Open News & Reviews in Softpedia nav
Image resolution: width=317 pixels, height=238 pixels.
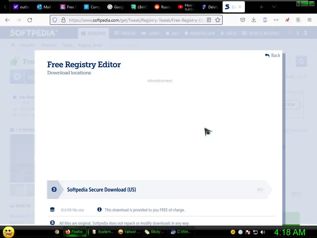tap(260, 33)
